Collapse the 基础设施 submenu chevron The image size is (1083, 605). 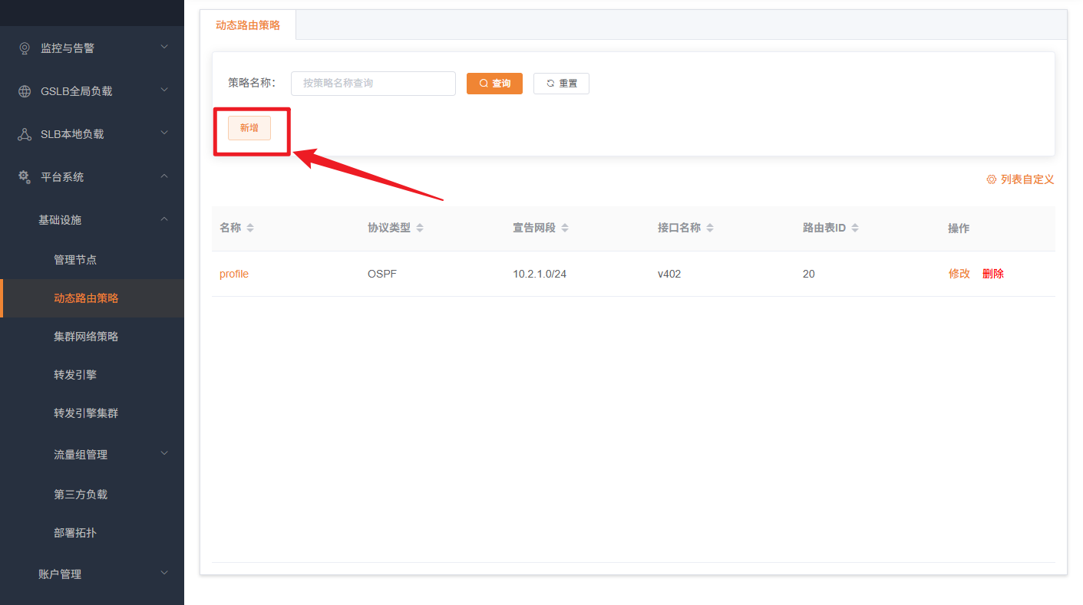pyautogui.click(x=164, y=219)
